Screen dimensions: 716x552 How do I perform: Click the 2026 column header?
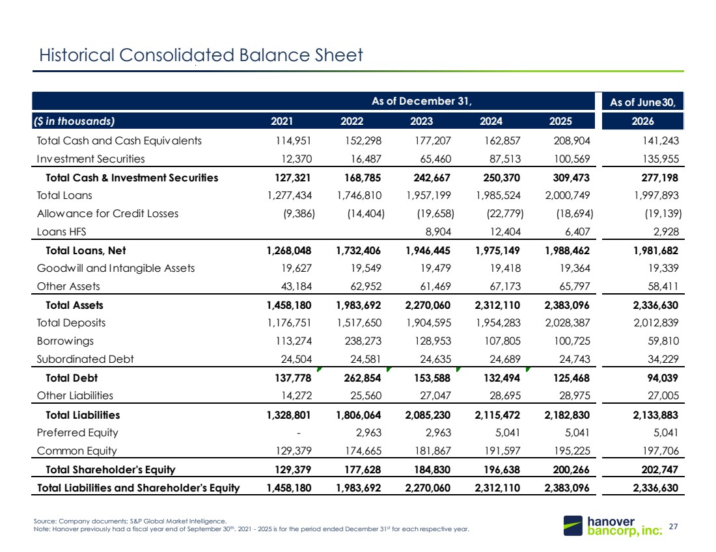tap(642, 122)
